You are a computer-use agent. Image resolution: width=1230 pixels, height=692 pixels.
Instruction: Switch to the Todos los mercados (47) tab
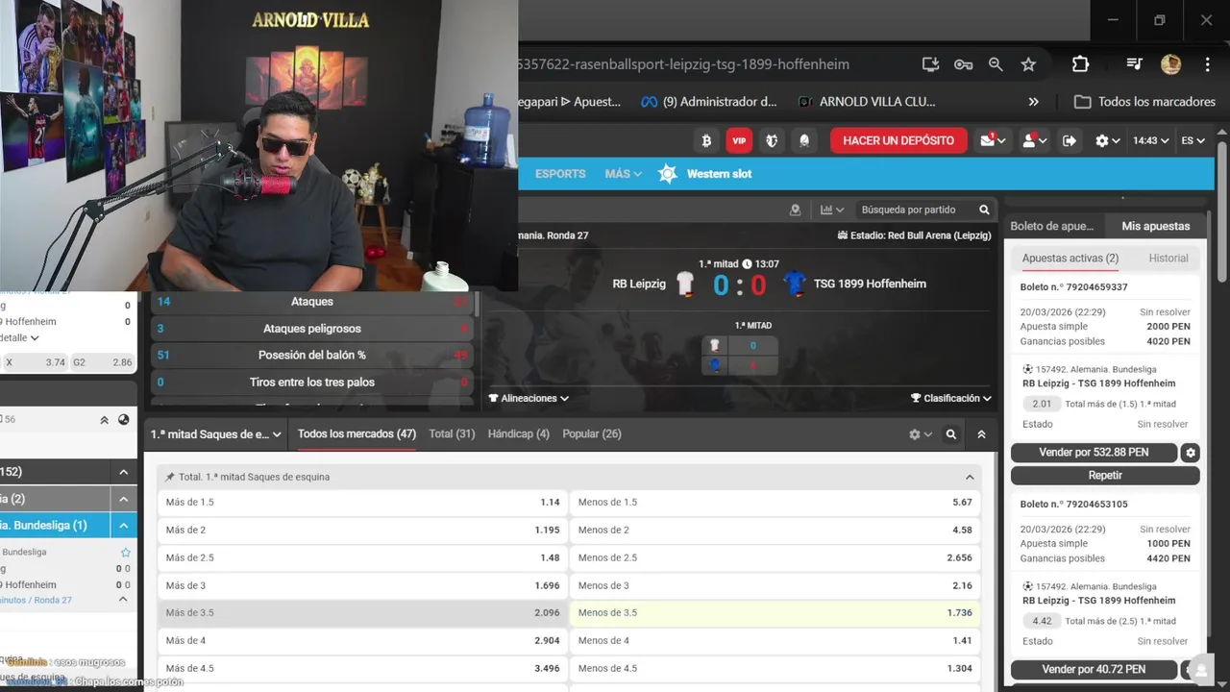tap(357, 434)
